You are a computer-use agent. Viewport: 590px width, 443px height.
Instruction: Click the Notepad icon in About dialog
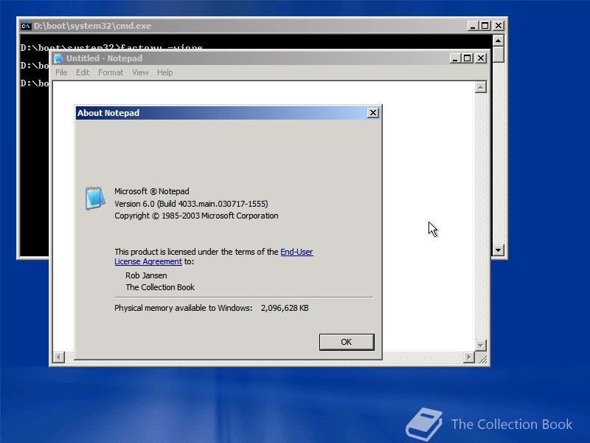pos(95,198)
